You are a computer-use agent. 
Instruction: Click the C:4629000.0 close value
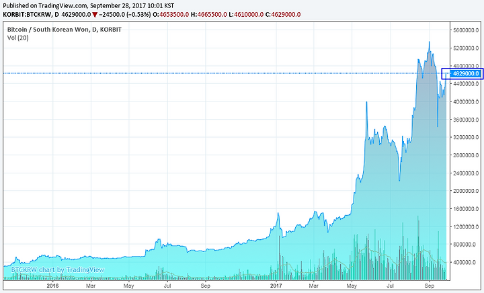tap(283, 15)
